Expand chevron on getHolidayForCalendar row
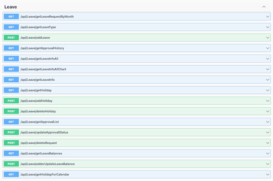 tap(268, 175)
